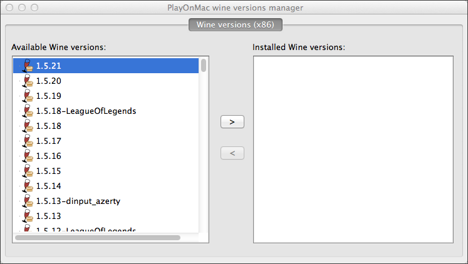Click the wine icon next to 1.5.19

[27, 96]
